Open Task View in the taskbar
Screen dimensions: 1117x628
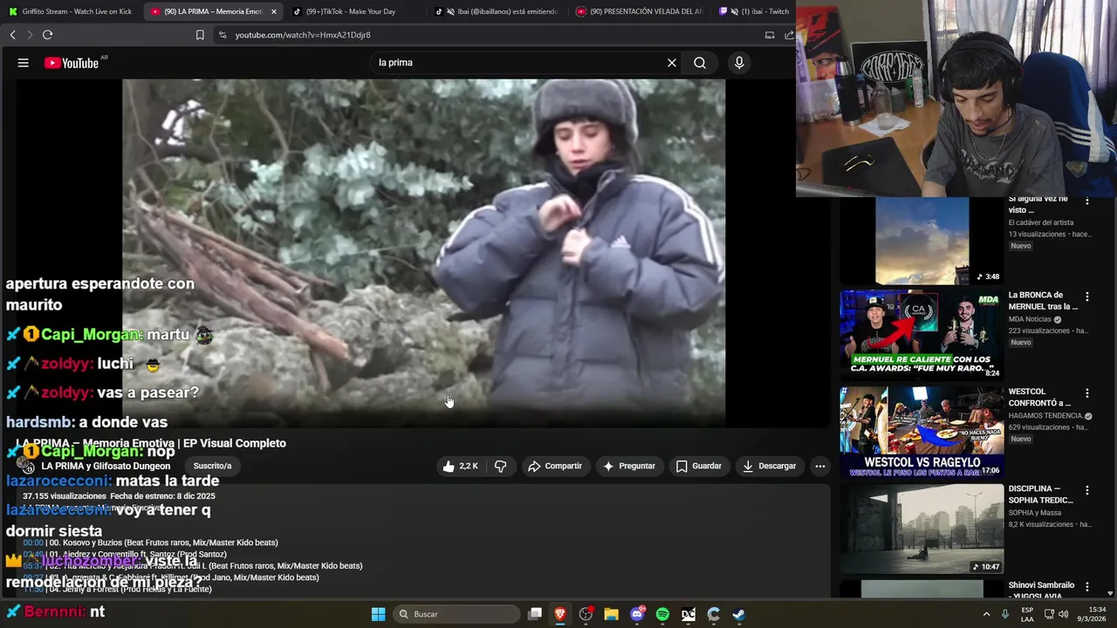tap(535, 614)
